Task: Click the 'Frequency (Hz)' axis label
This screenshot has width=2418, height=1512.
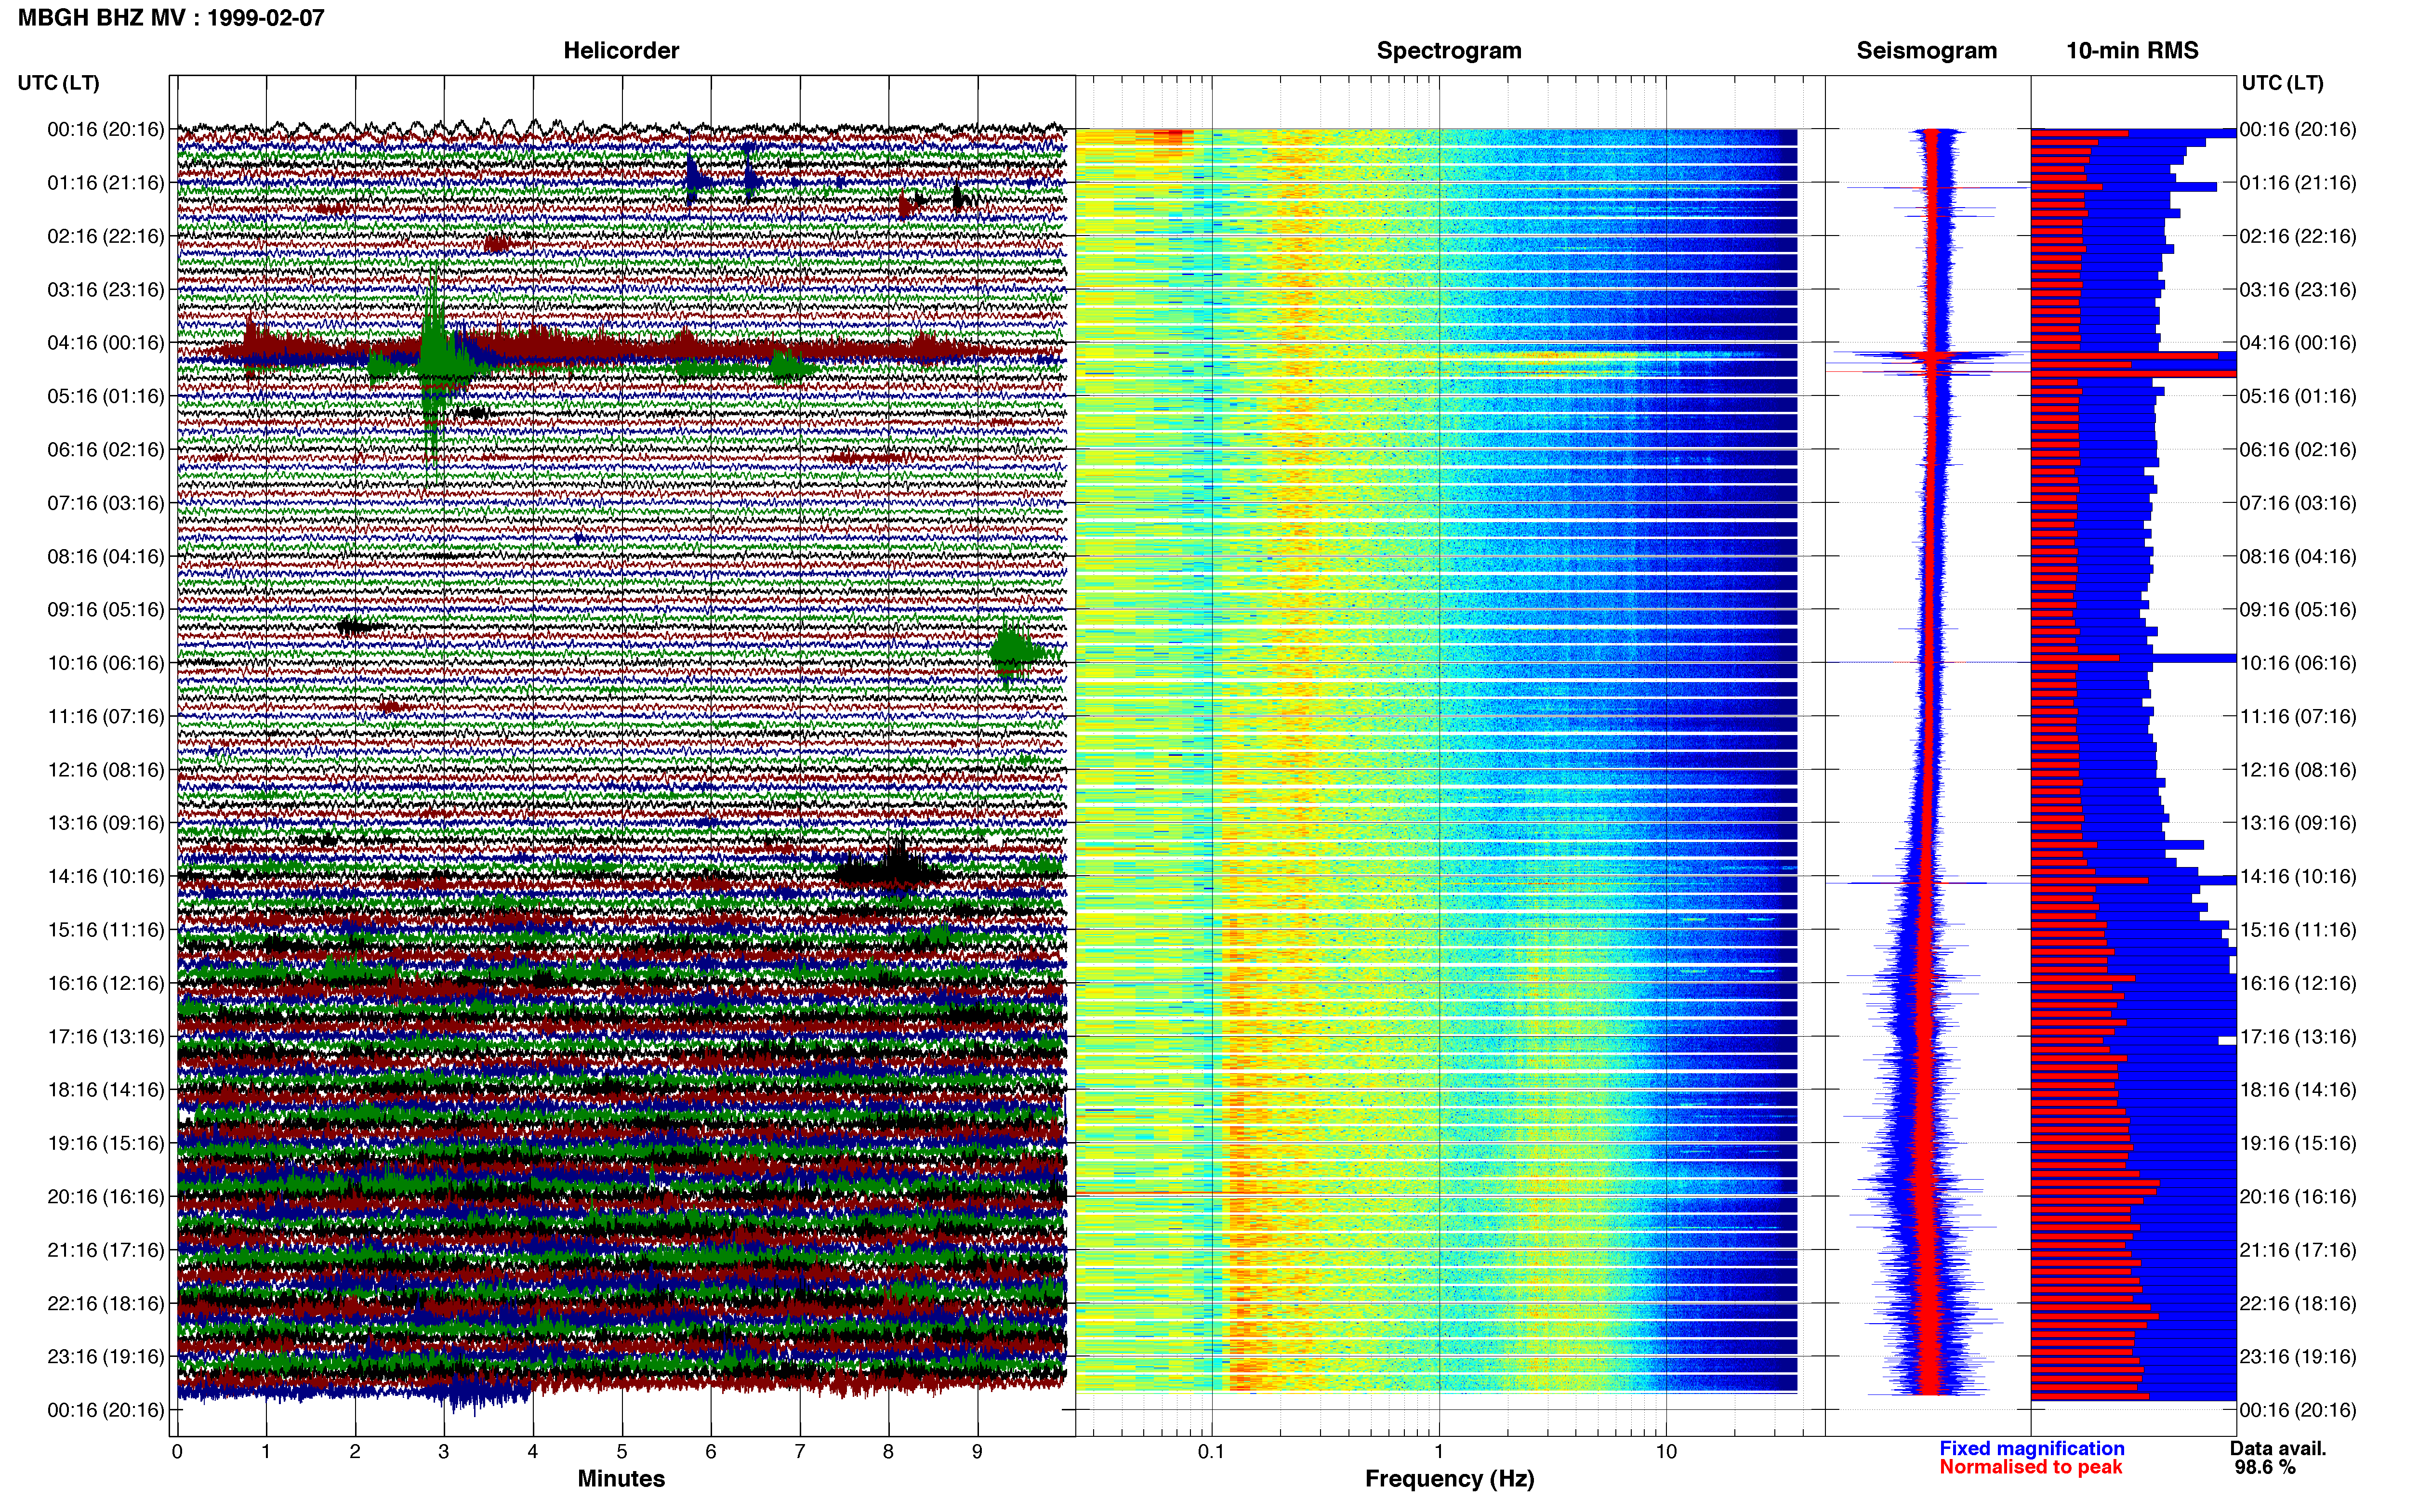Action: click(x=1449, y=1479)
